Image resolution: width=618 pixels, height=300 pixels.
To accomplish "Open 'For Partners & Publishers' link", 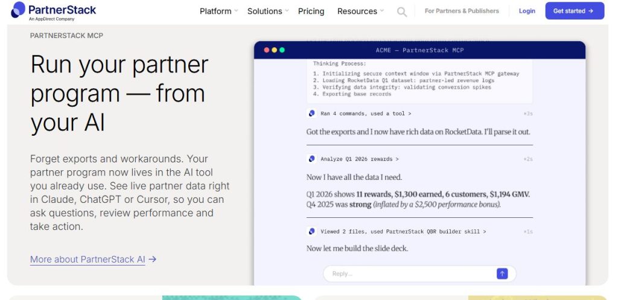I will tap(462, 11).
